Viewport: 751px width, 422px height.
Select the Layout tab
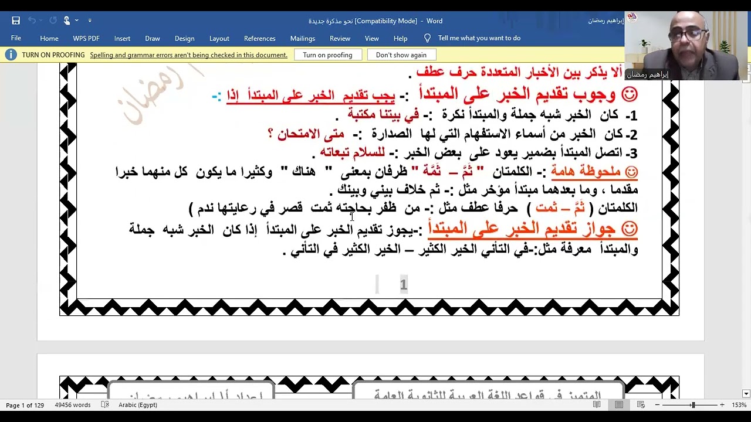tap(219, 38)
